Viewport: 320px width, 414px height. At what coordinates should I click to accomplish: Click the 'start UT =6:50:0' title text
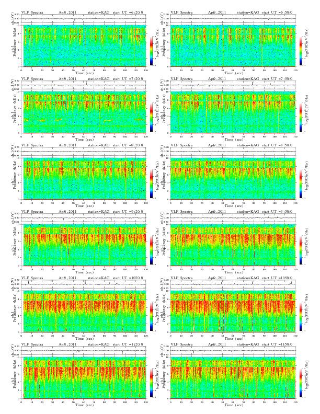277,12
